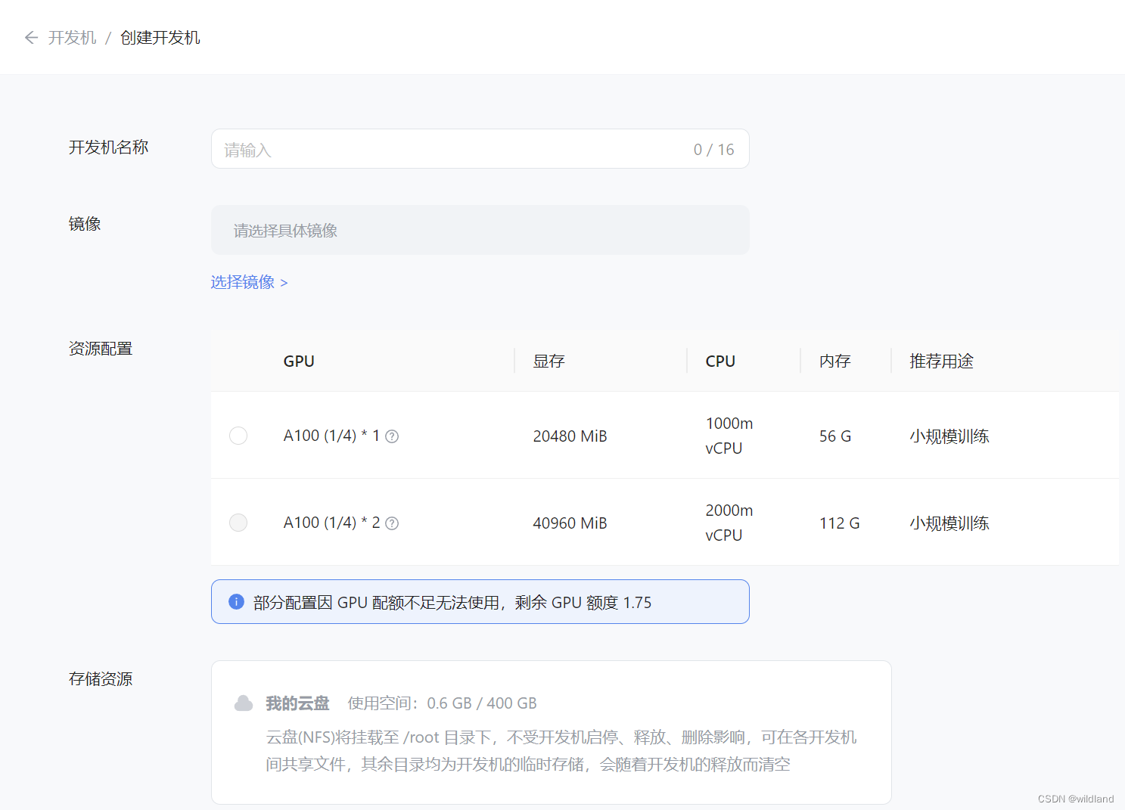Click 小规模训练 in the 112 G row

[x=949, y=523]
